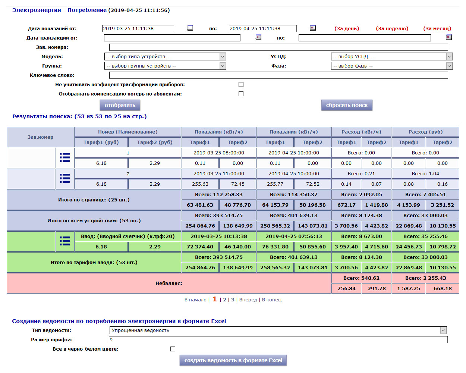The width and height of the screenshot is (466, 373).
Task: Check the black-and-white color option
Action: [173, 349]
